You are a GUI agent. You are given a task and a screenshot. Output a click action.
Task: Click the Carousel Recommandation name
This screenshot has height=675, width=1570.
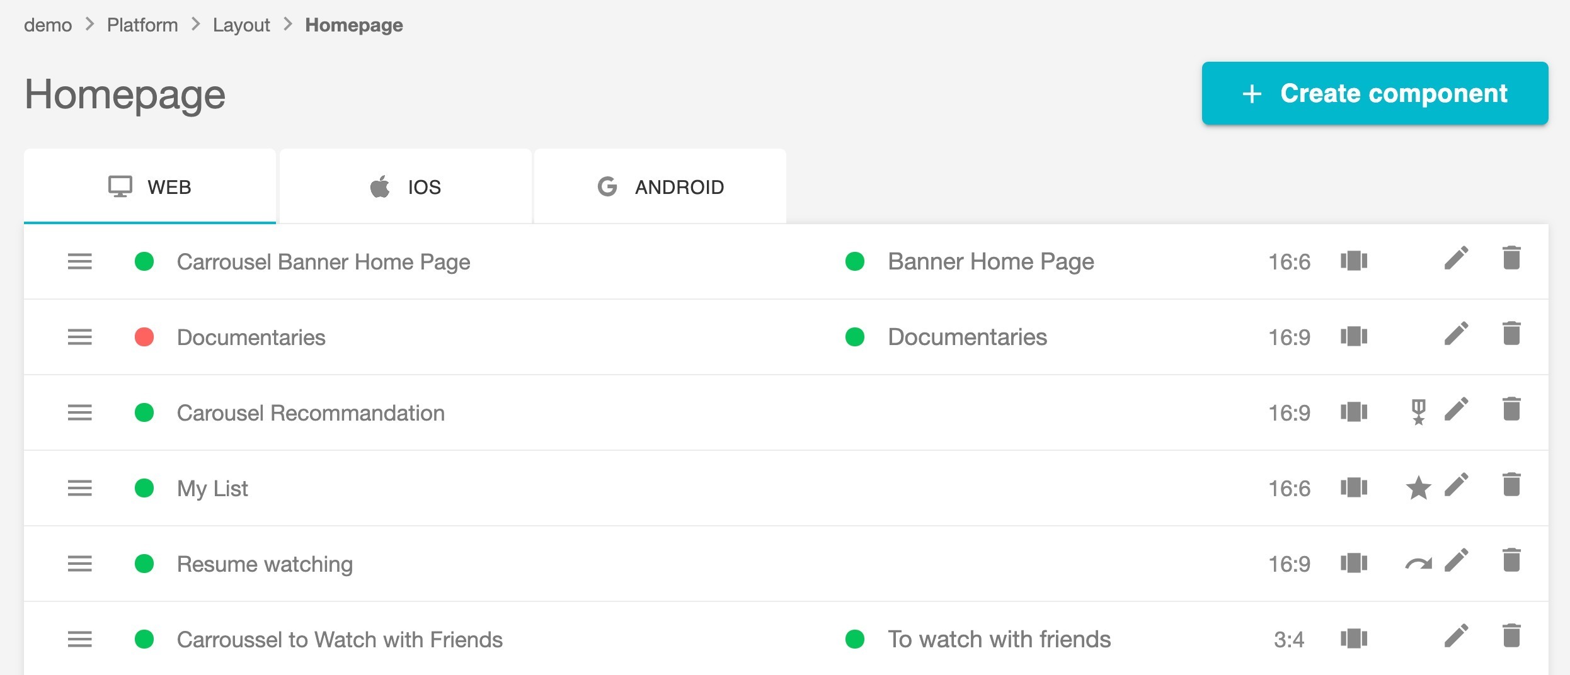[311, 413]
